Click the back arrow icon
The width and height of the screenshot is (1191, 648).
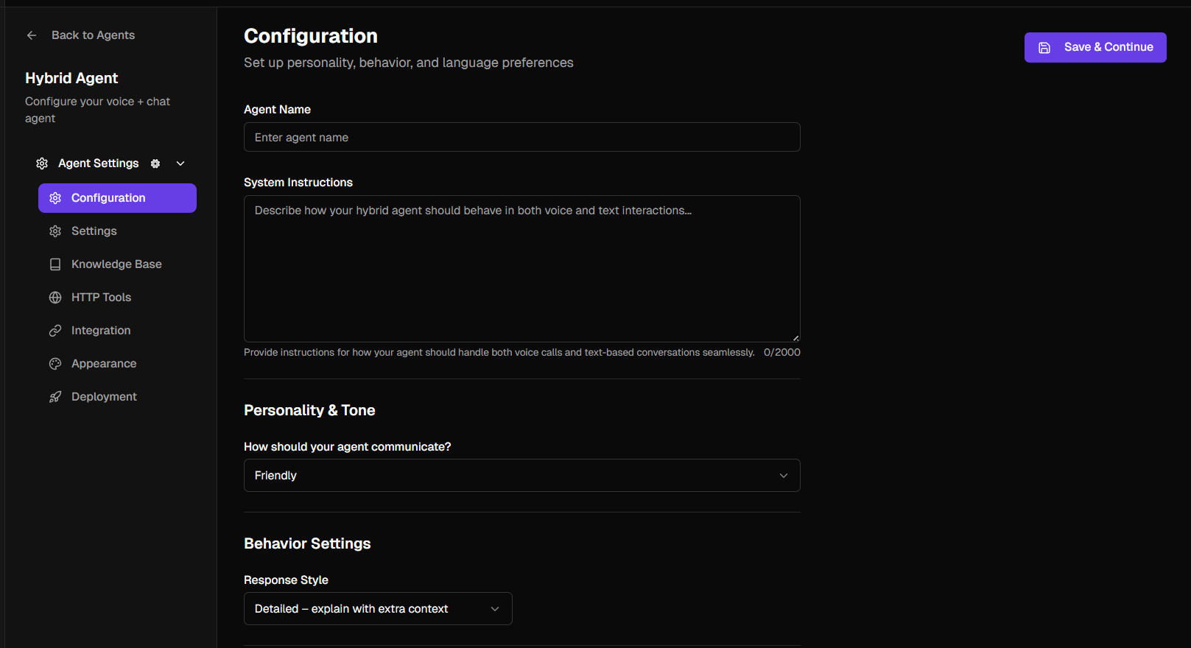click(32, 35)
